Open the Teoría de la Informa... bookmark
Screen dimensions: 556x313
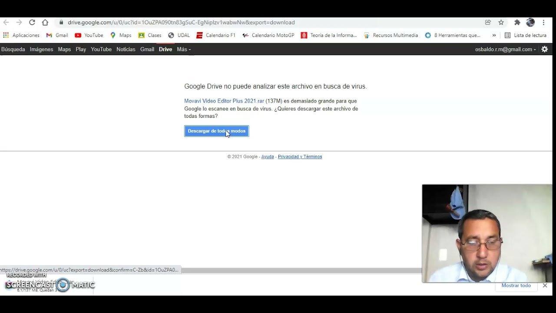[x=329, y=35]
